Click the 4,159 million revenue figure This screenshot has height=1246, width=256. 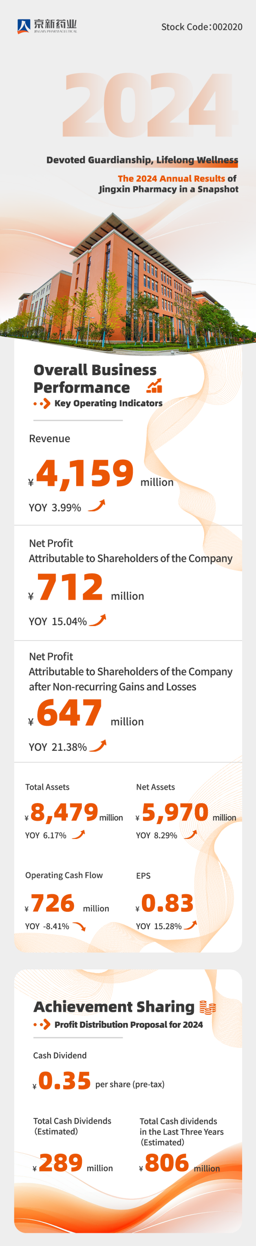tap(85, 473)
